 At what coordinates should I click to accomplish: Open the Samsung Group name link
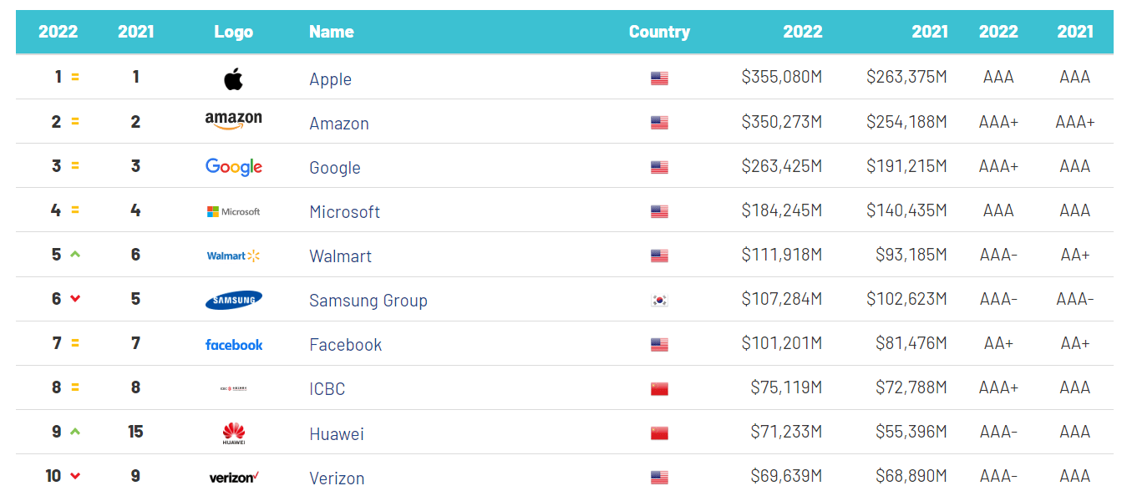pyautogui.click(x=368, y=301)
